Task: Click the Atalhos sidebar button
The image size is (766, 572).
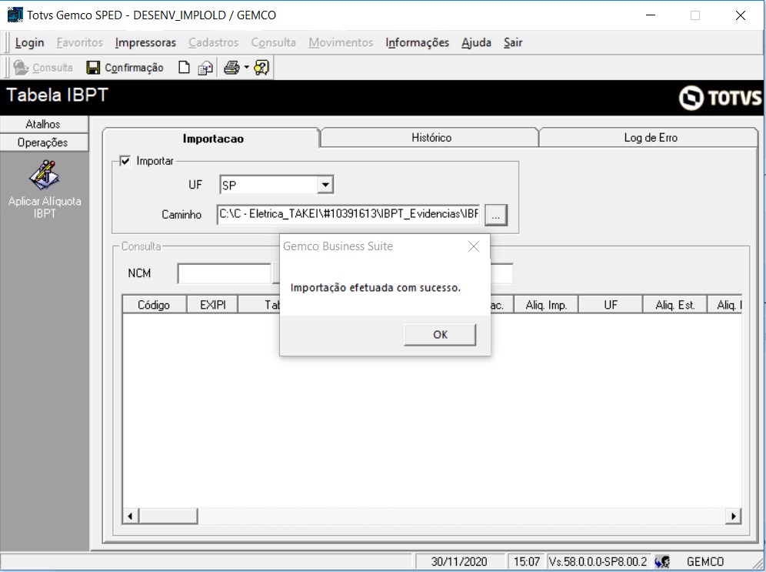Action: point(44,124)
